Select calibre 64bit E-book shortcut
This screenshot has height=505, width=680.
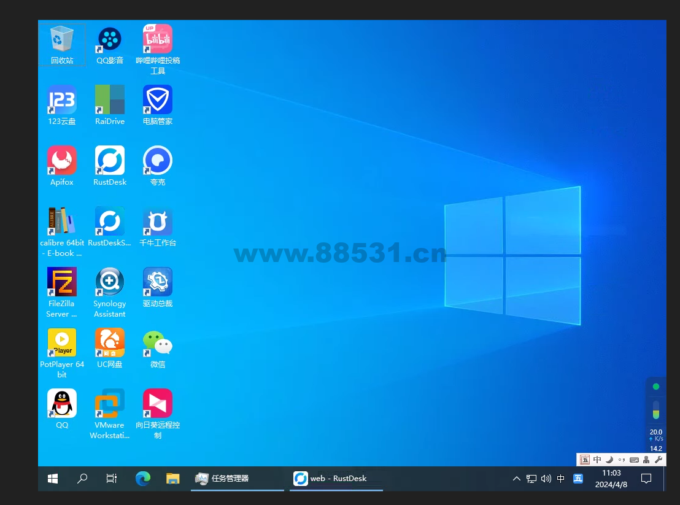pos(62,232)
